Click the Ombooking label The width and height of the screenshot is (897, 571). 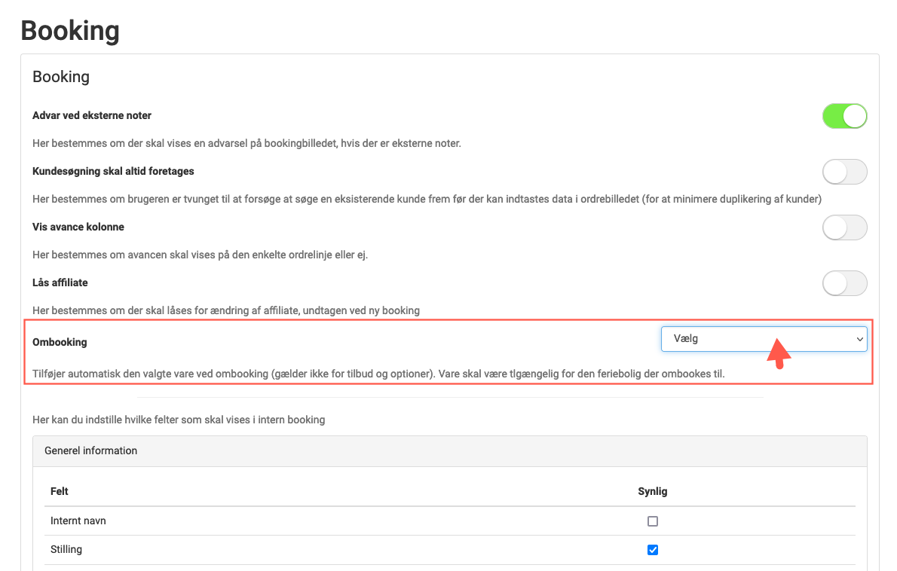pos(60,342)
